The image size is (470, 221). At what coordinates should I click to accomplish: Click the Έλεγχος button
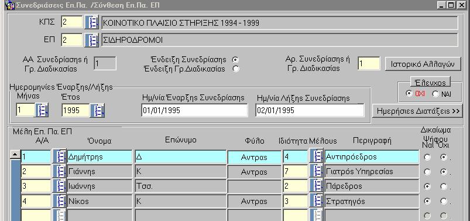[430, 82]
